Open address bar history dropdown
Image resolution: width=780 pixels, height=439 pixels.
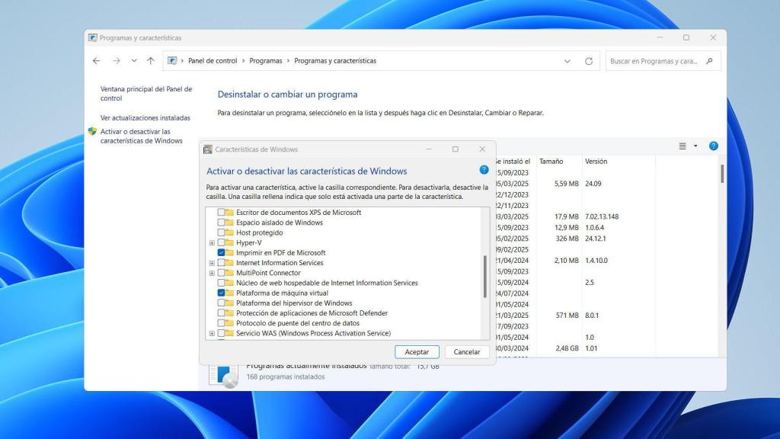pyautogui.click(x=567, y=61)
